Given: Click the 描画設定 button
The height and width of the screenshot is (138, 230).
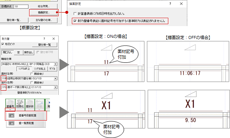Looking at the screenshot, I should (44, 12).
